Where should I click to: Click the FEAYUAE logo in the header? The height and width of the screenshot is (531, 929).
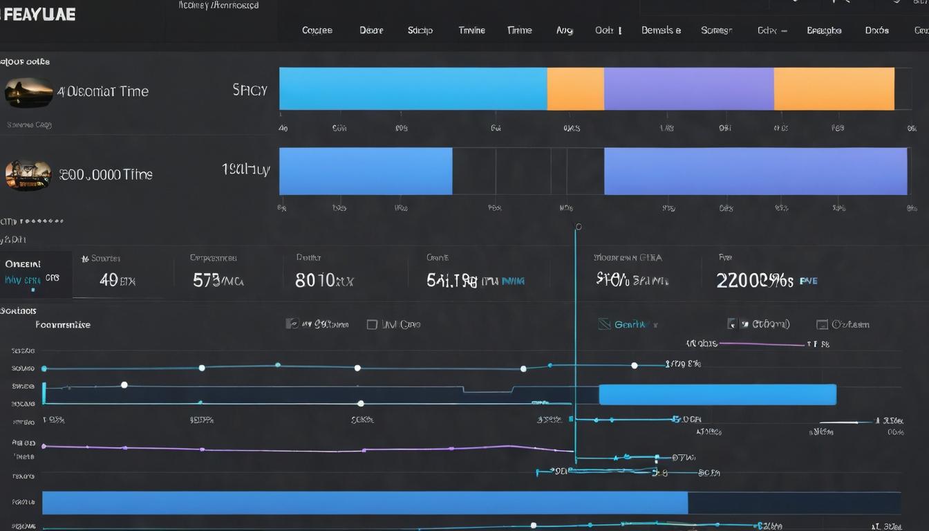point(38,14)
